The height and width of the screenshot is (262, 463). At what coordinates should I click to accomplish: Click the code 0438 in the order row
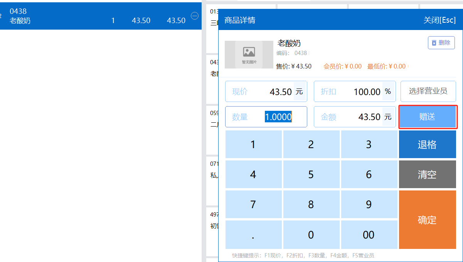[18, 12]
